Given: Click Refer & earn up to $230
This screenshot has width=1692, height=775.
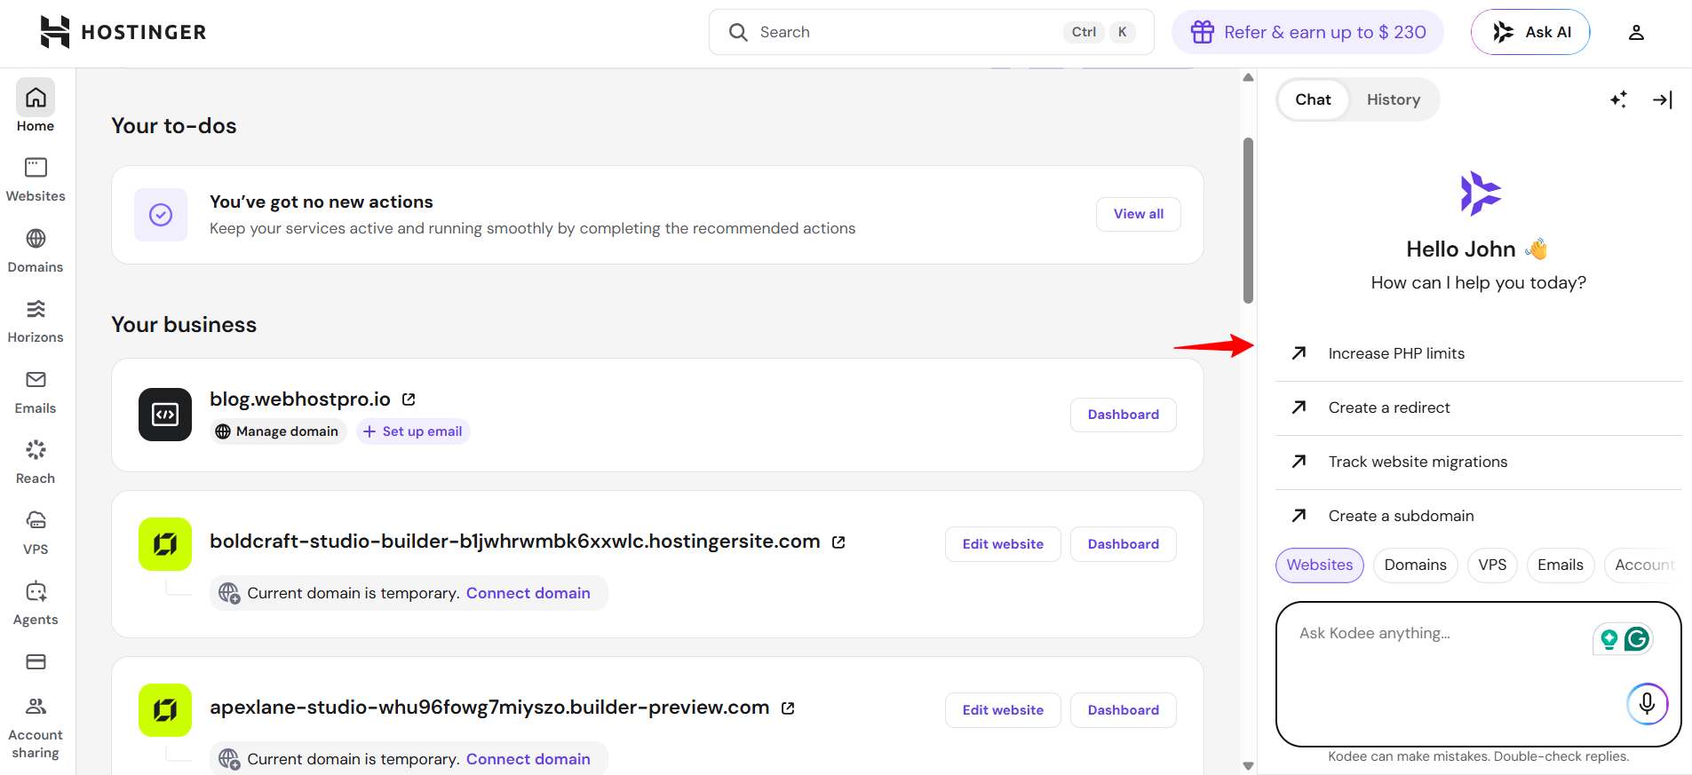Looking at the screenshot, I should [1307, 32].
